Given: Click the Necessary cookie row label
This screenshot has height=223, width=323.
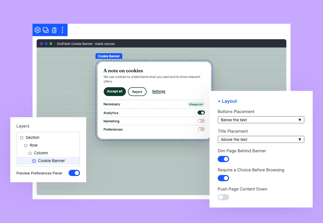Looking at the screenshot, I should [x=112, y=104].
